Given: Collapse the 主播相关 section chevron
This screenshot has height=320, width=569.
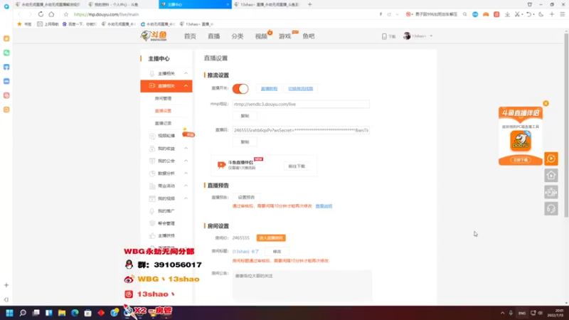Looking at the screenshot, I should coord(186,73).
